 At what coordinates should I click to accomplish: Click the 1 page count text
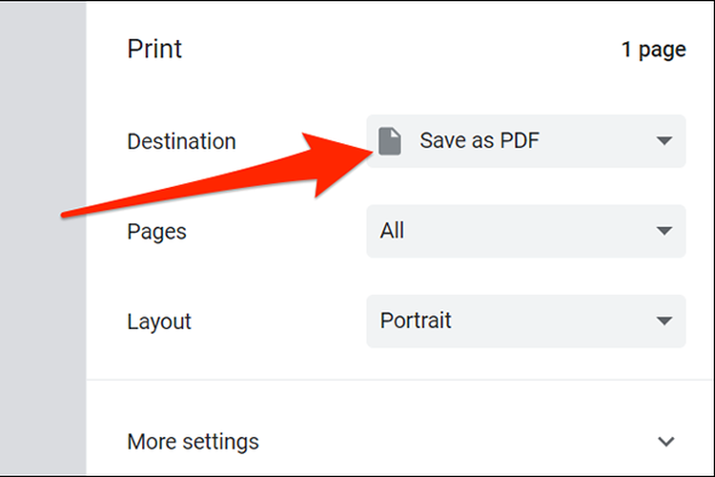click(x=653, y=50)
